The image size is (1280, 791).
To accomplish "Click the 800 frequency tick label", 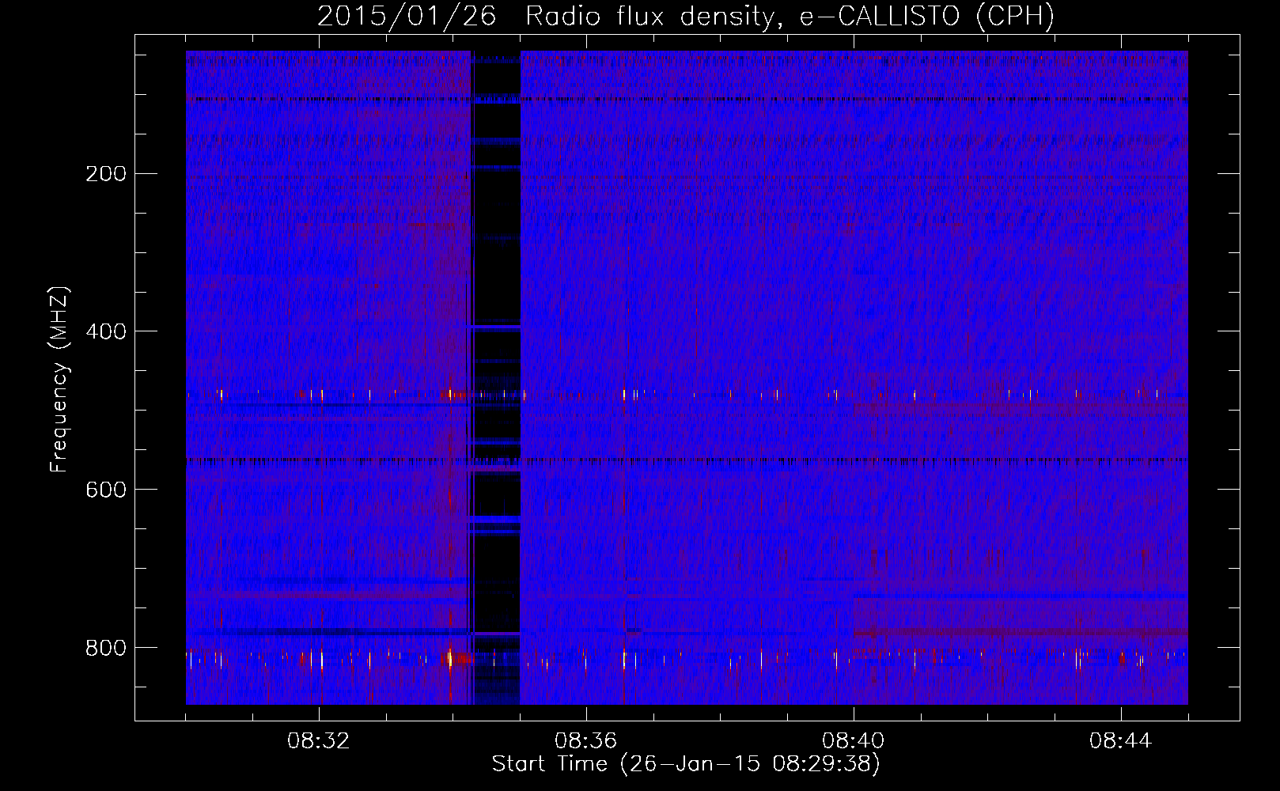I will (x=106, y=648).
